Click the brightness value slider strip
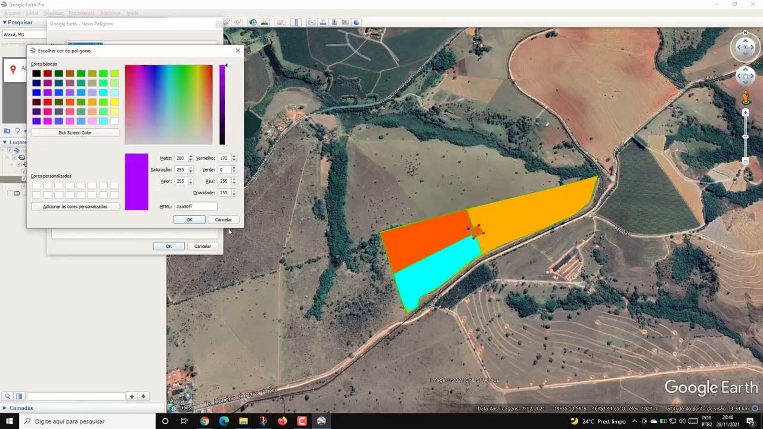763x429 pixels. pos(222,104)
